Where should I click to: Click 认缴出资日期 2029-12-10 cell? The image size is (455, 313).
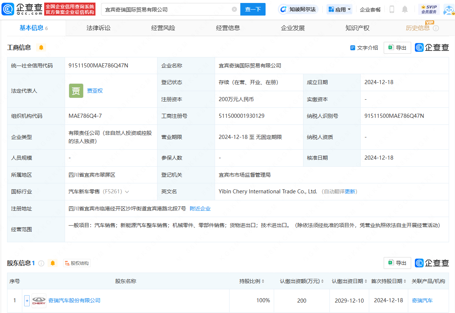[350, 300]
